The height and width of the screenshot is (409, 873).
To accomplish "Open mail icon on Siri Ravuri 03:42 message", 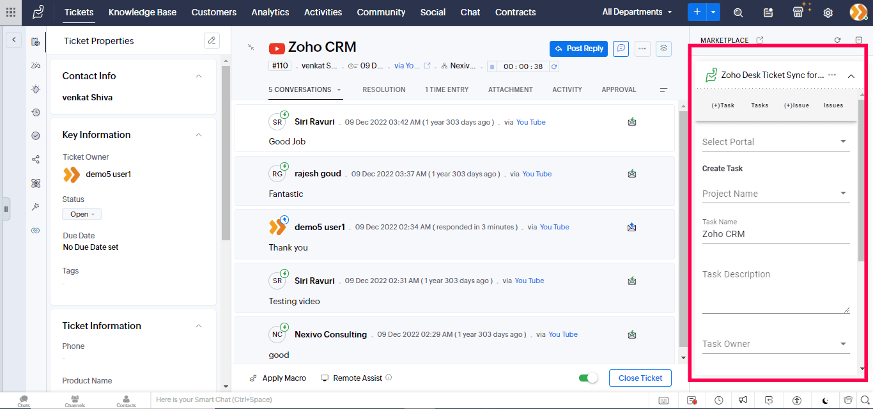I will pyautogui.click(x=632, y=121).
